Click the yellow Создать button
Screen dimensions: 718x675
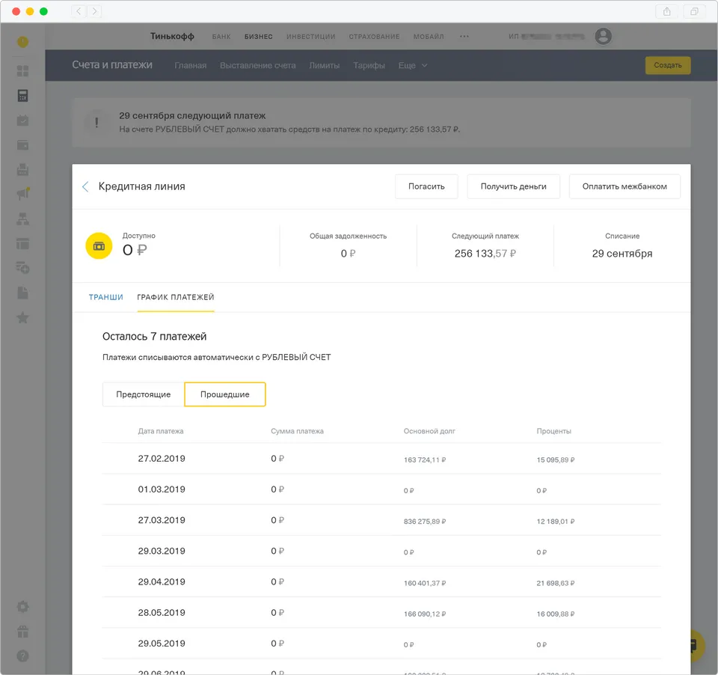click(668, 65)
